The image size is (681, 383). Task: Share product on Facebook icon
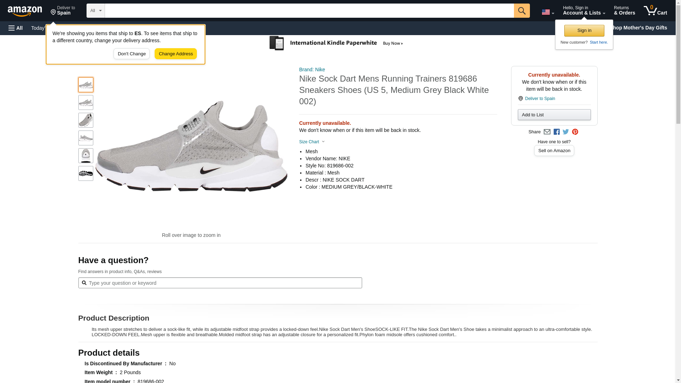point(557,132)
